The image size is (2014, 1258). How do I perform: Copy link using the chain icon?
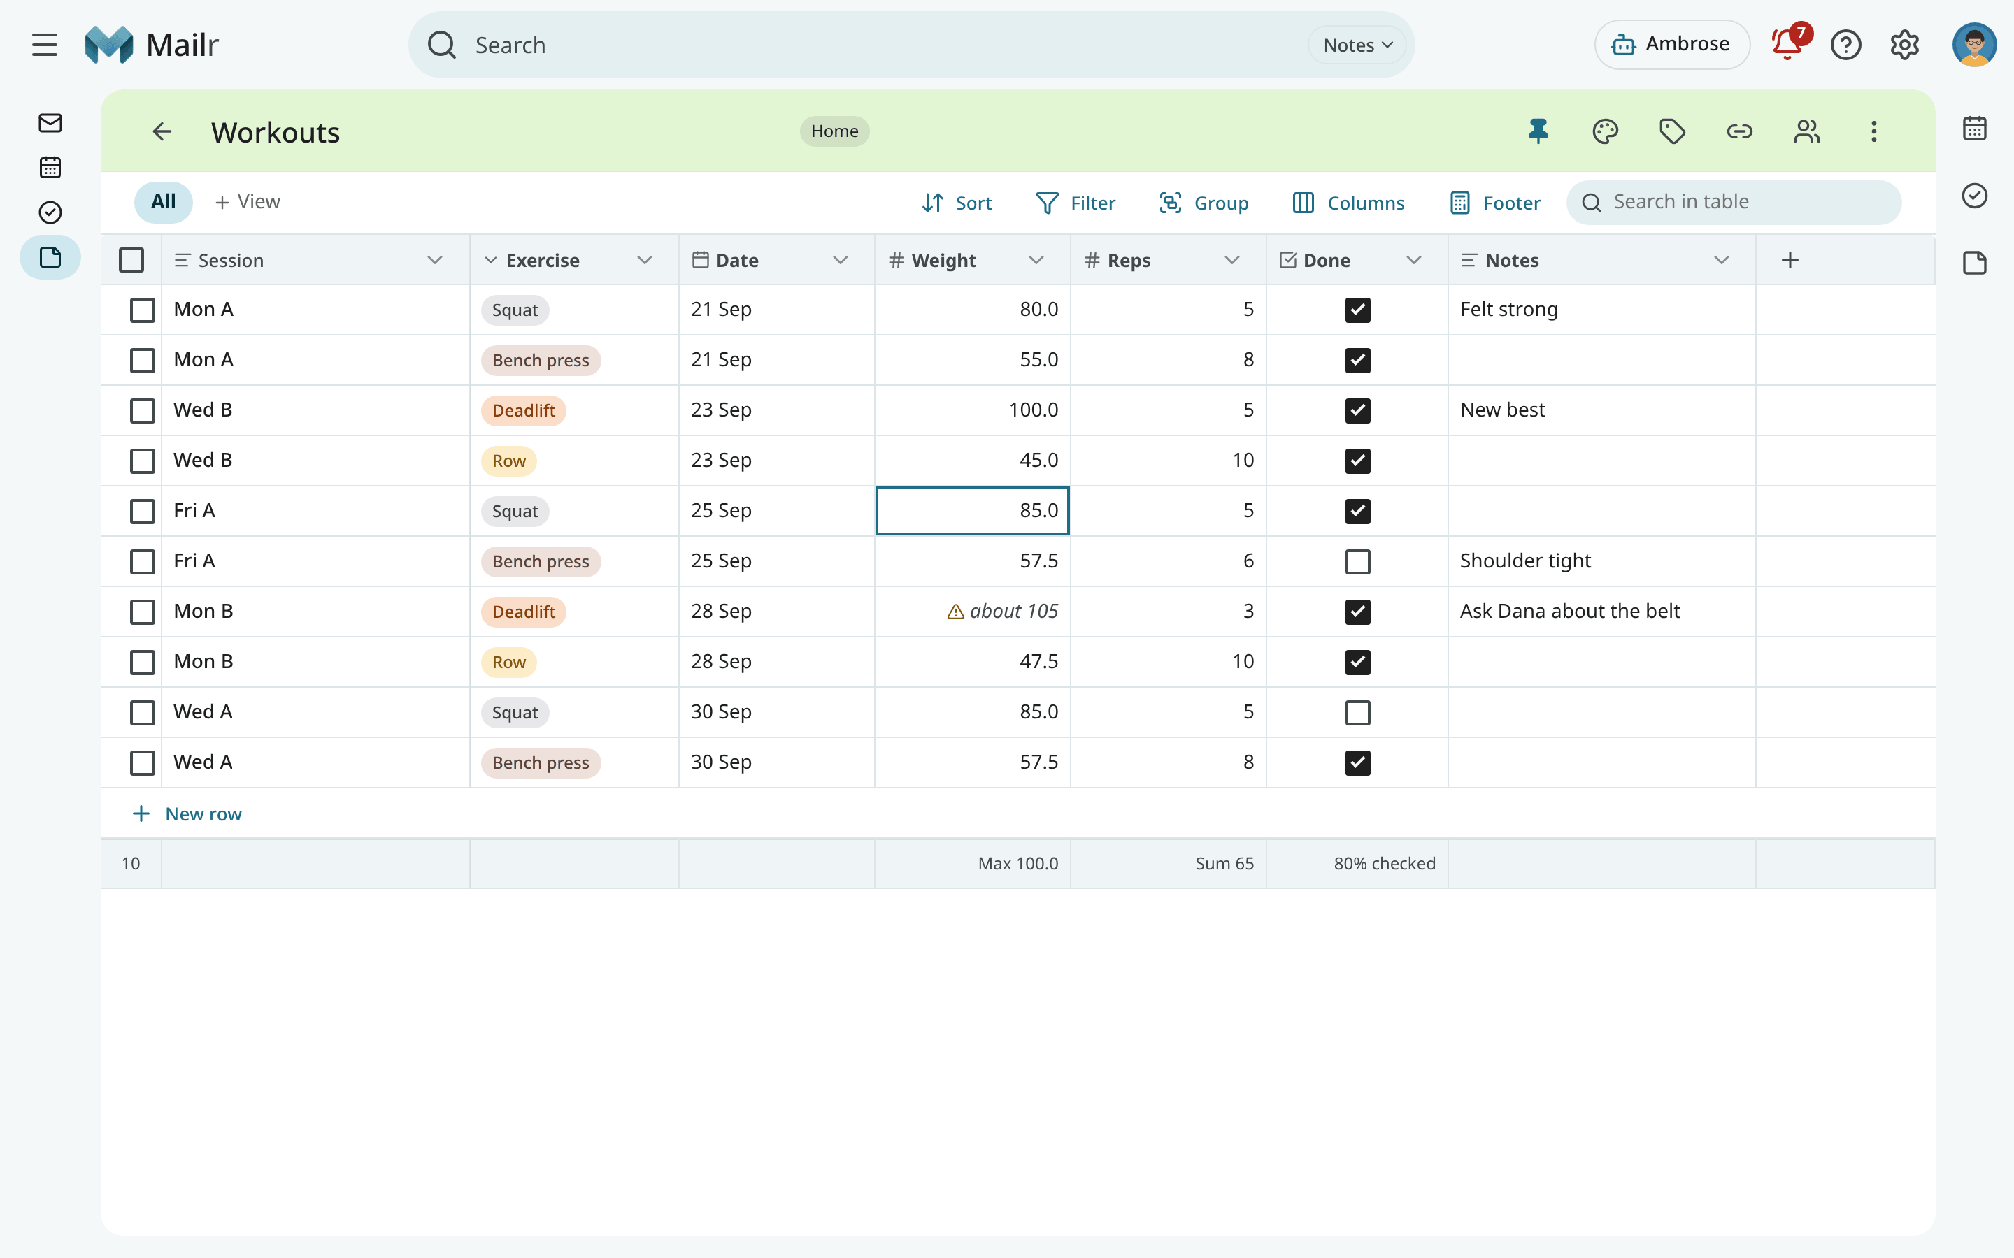pyautogui.click(x=1739, y=131)
